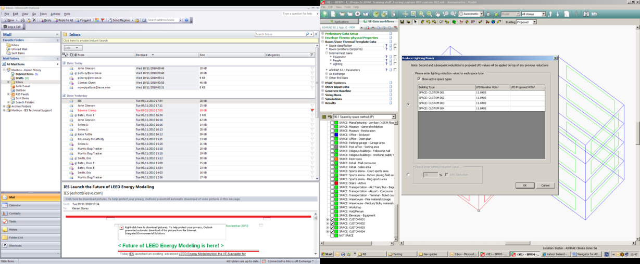
Task: Click red color swatch for Stairs - Active
Action: point(336,183)
